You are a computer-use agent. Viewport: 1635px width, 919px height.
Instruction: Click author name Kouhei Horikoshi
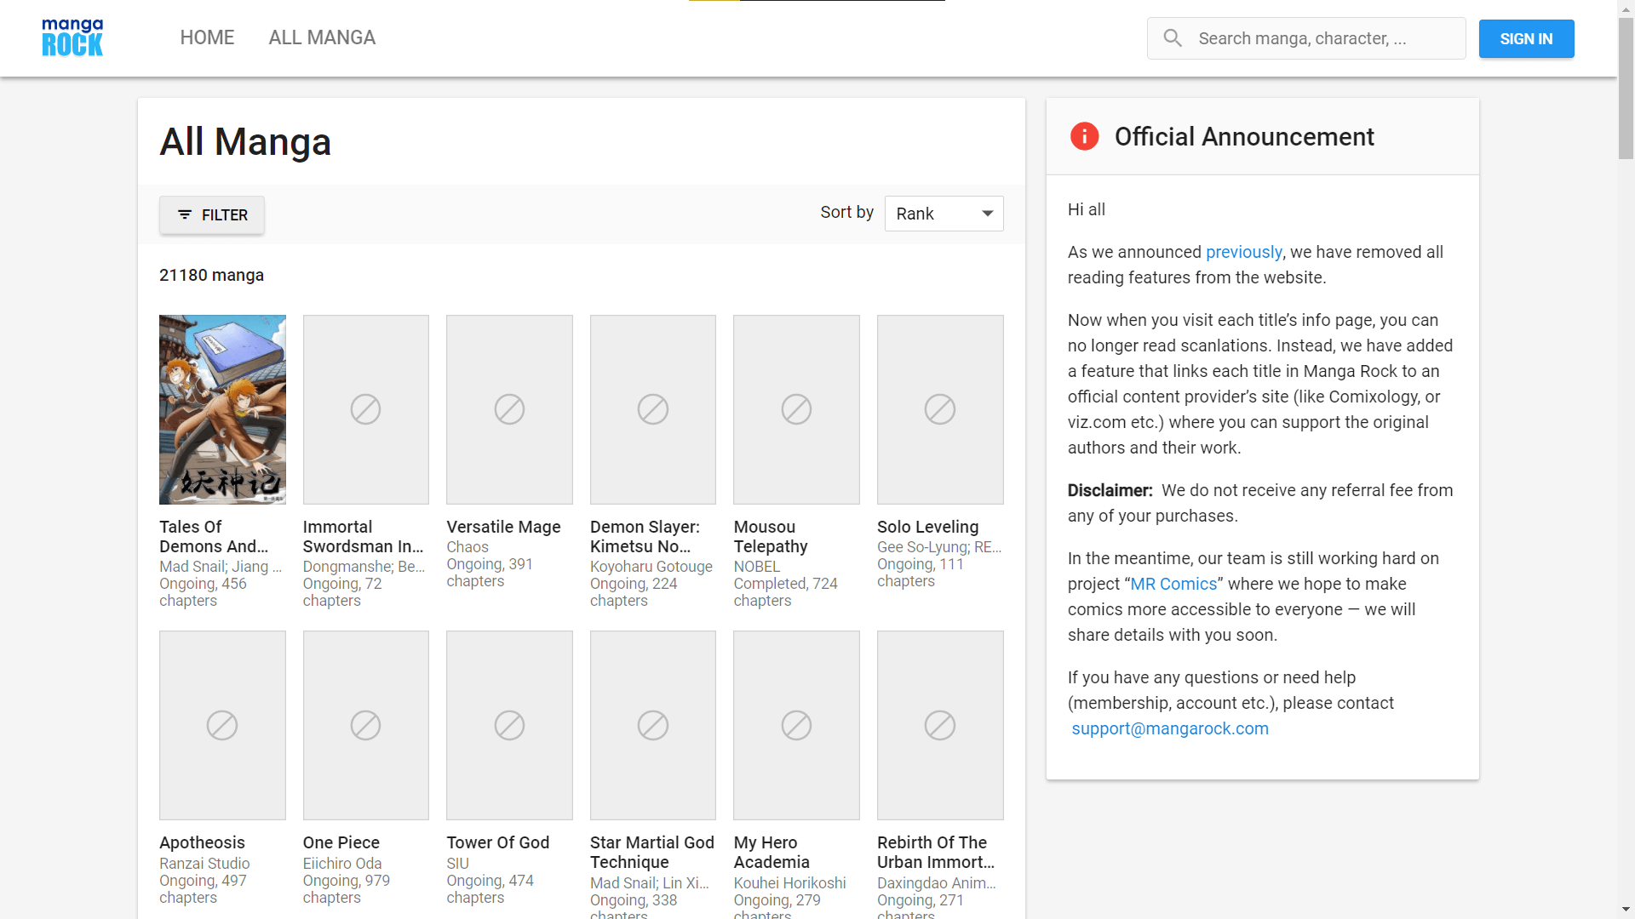[x=789, y=883]
